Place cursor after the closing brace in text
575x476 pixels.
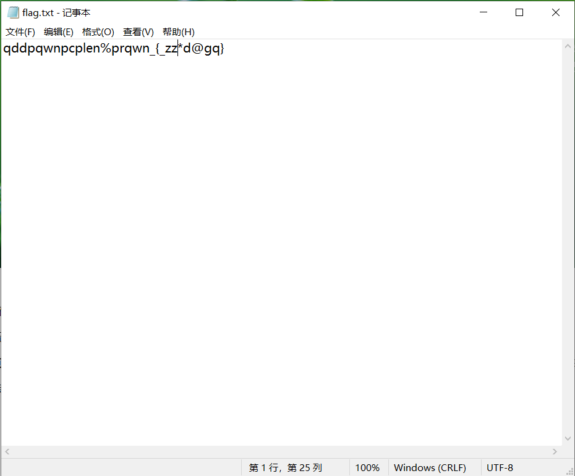click(x=224, y=49)
